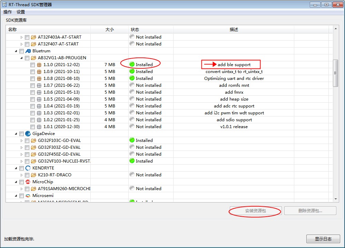Click the package icon of version 1.0.5
Image resolution: width=345 pixels, height=248 pixels.
tap(39, 99)
